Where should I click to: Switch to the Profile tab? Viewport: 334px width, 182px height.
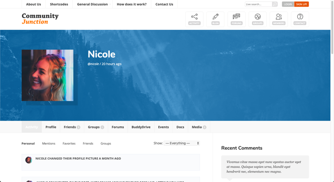51,127
